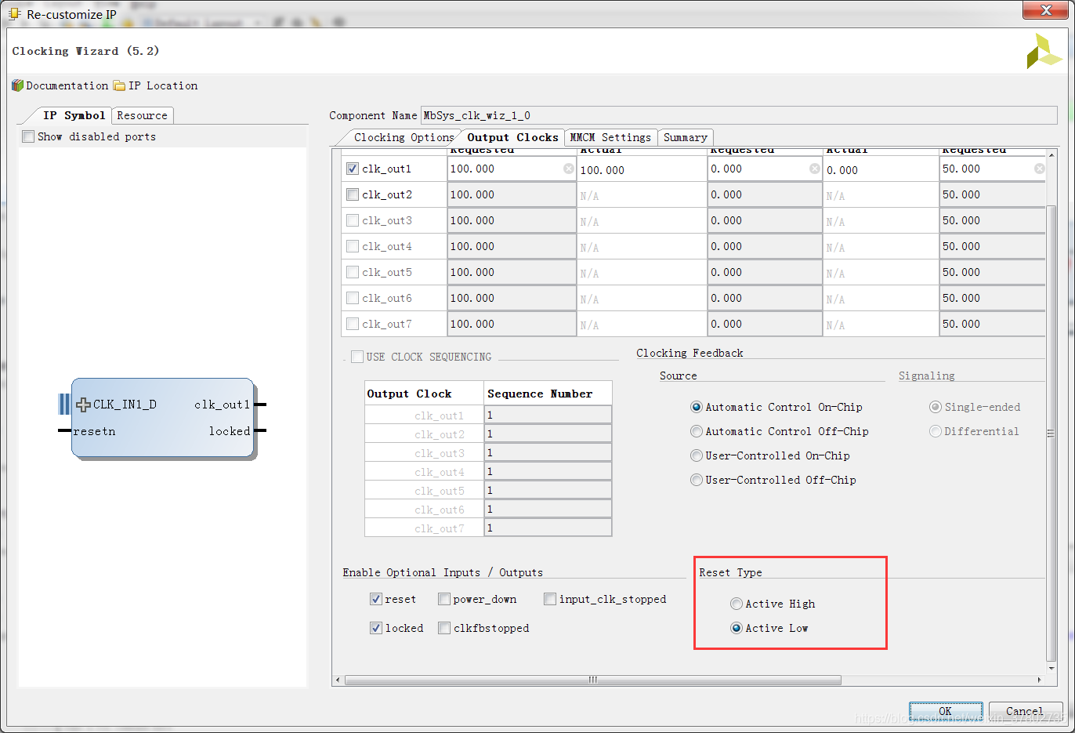Switch to the Resource tab
Image resolution: width=1075 pixels, height=733 pixels.
coord(143,115)
